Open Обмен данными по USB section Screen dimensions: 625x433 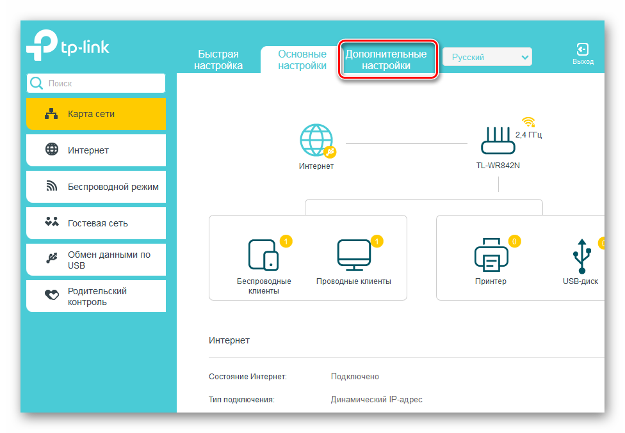click(x=96, y=260)
